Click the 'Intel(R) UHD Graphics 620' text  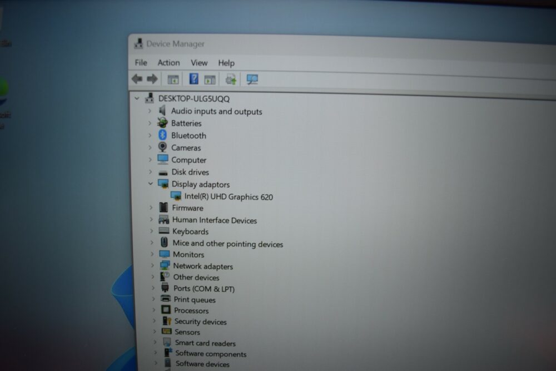click(229, 197)
